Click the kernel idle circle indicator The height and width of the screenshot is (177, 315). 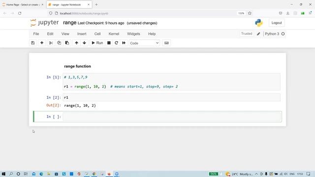pos(283,34)
